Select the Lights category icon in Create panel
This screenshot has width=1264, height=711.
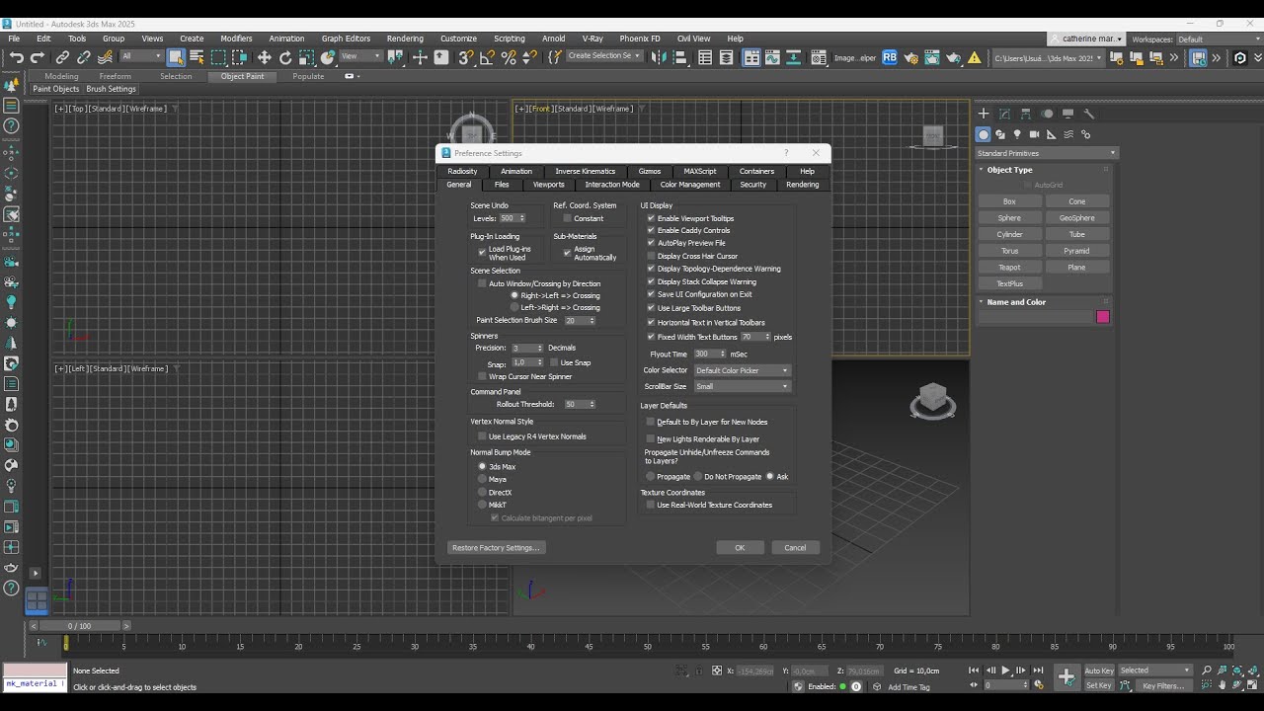[x=1017, y=134]
